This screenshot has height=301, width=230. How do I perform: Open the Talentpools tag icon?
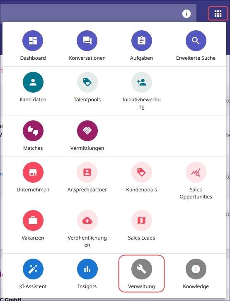pos(87,82)
